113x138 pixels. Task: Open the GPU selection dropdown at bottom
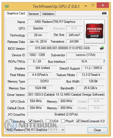35,130
